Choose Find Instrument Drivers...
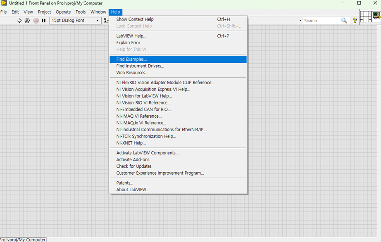This screenshot has width=381, height=242. point(178,66)
